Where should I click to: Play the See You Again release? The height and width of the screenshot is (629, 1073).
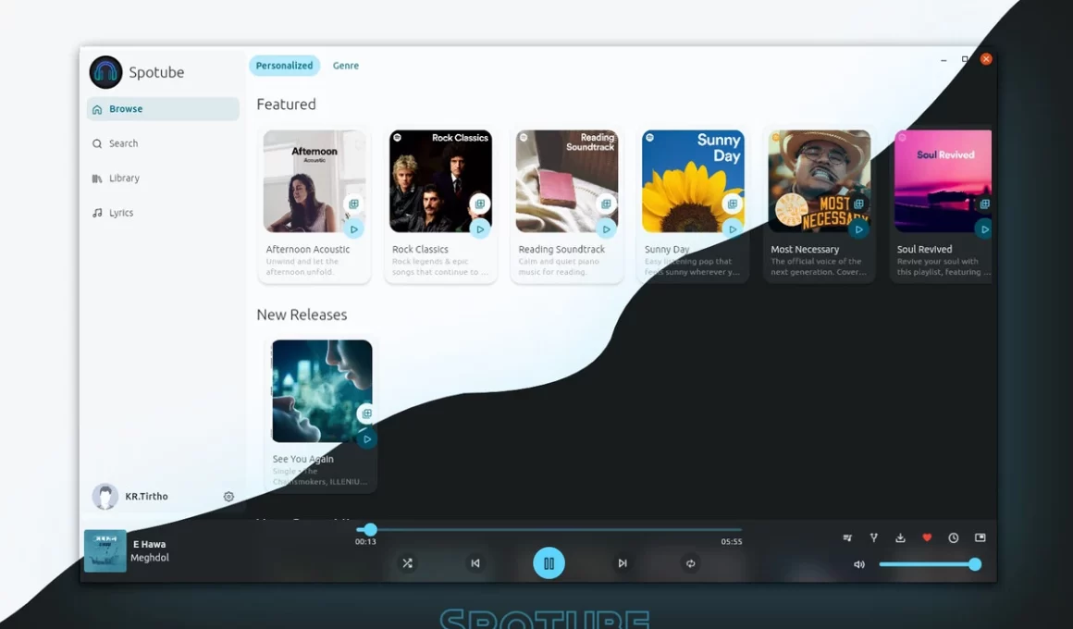(367, 439)
